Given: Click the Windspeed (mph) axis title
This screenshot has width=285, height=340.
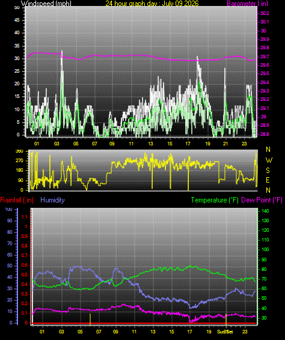Looking at the screenshot, I should 46,4.
